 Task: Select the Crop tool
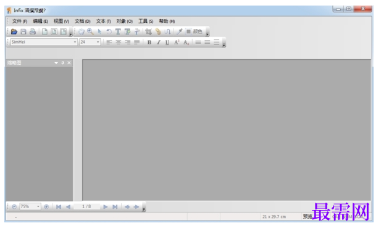148,31
